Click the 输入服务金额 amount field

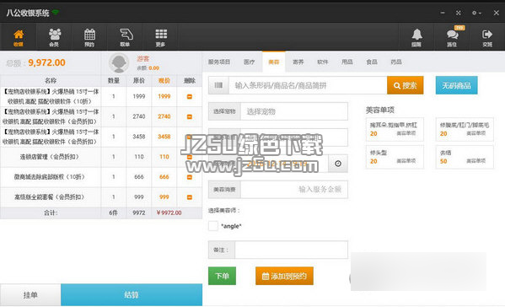pos(294,190)
